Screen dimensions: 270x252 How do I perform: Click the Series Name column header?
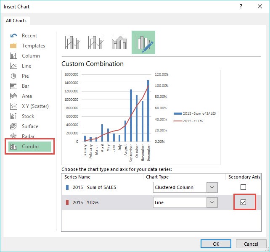[77, 177]
